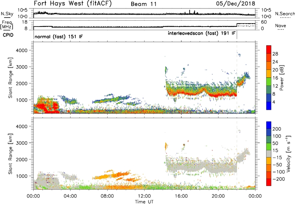This screenshot has width=295, height=204.
Task: Click the '12:00' time axis label
Action: pos(144,196)
